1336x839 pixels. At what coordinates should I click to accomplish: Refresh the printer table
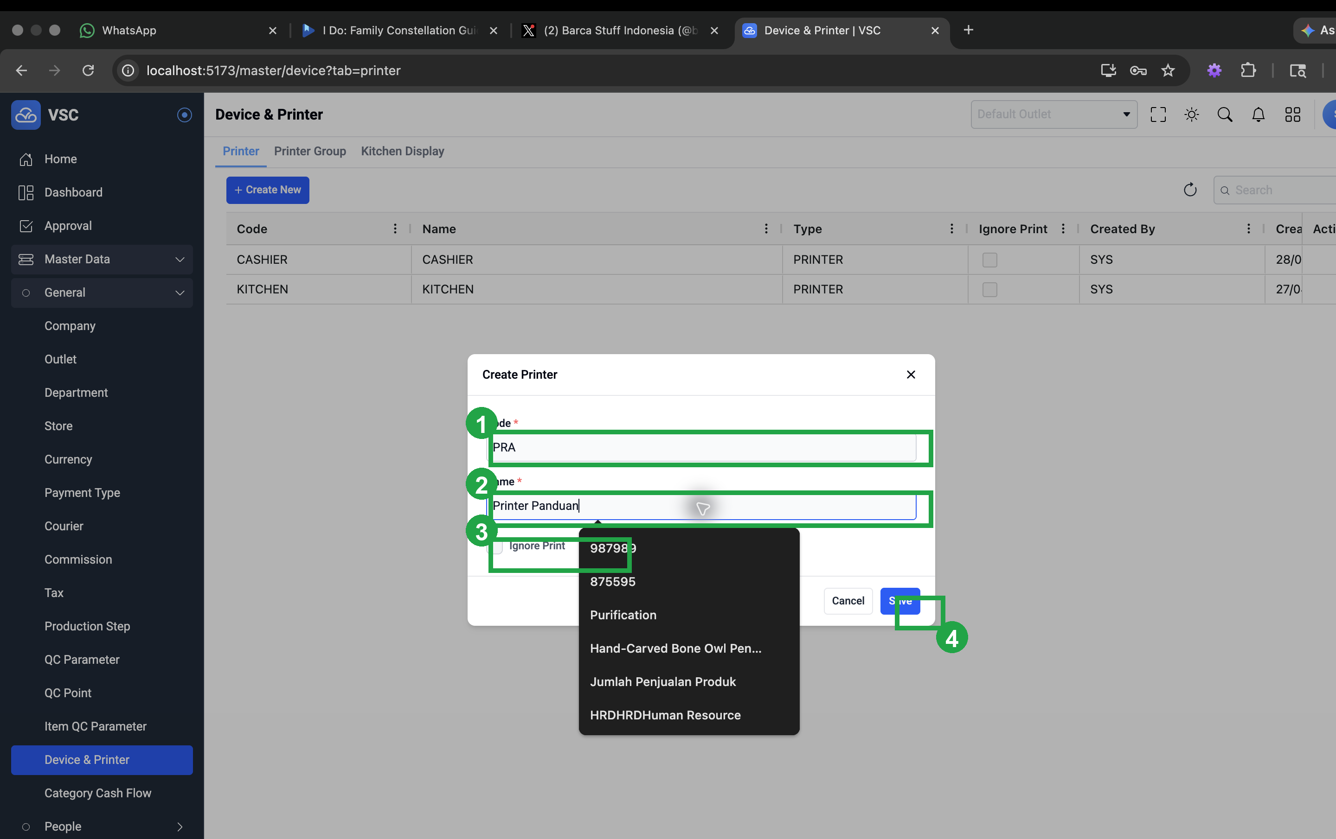pos(1190,190)
